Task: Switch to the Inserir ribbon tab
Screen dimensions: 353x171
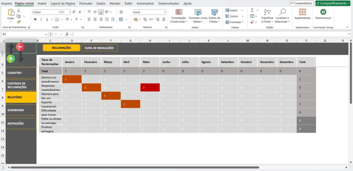Action: point(42,3)
